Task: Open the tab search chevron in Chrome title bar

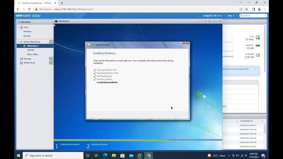Action: point(240,3)
